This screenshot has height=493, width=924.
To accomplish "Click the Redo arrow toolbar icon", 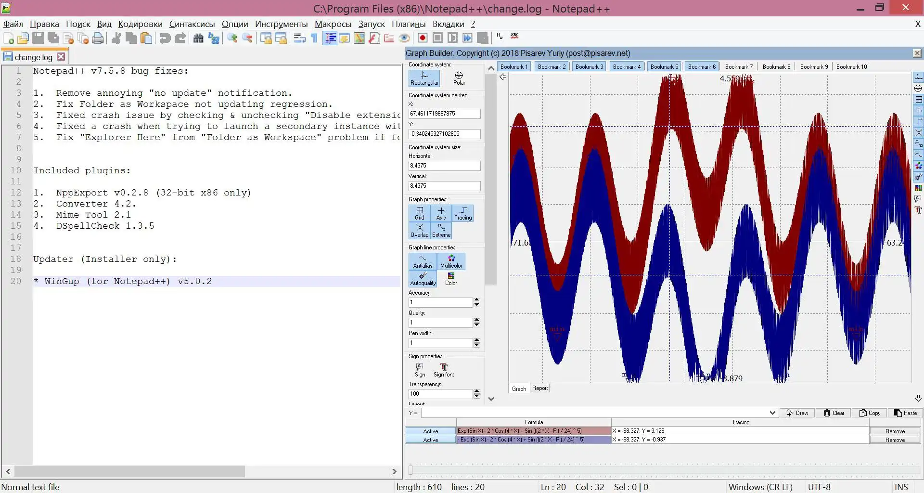I will [x=180, y=39].
